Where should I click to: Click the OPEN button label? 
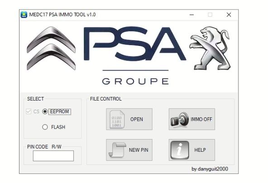pos(137,119)
